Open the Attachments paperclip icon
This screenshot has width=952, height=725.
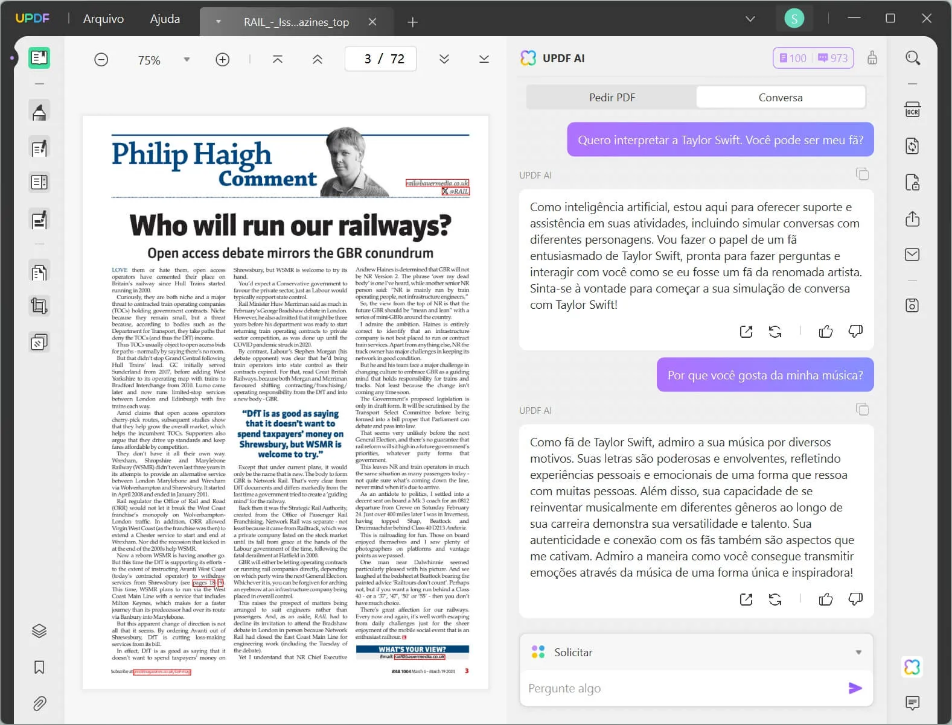(x=39, y=703)
